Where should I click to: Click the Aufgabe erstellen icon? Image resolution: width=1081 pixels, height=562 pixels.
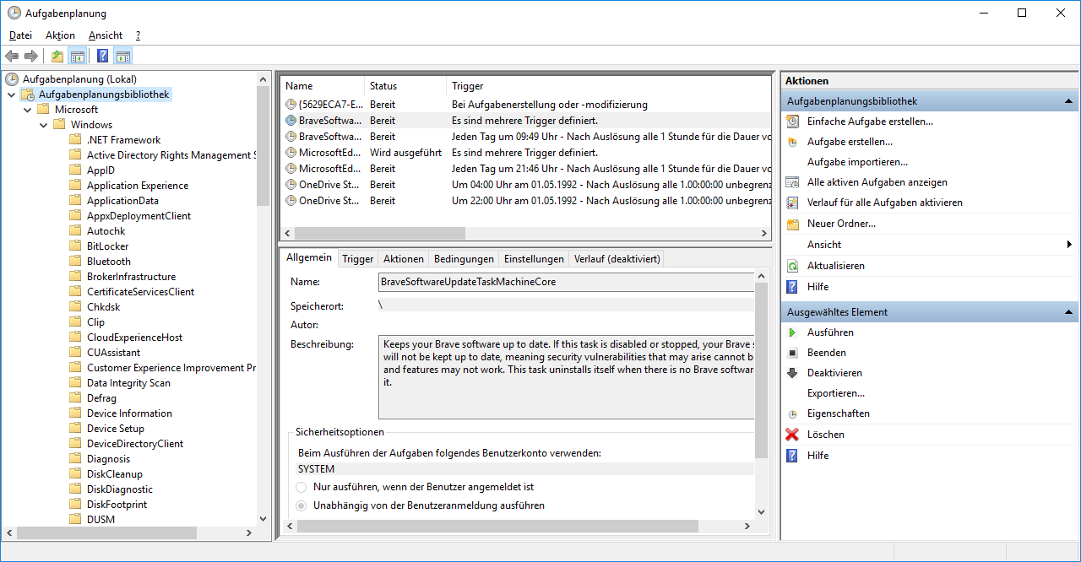coord(792,142)
